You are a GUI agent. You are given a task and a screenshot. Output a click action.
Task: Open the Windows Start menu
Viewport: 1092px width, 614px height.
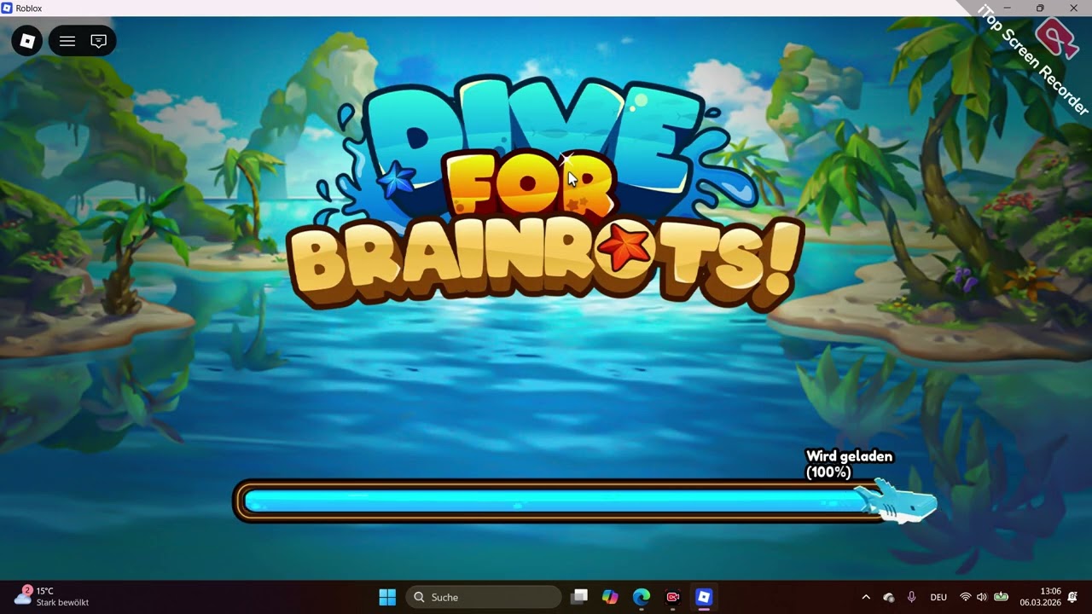[x=387, y=597]
